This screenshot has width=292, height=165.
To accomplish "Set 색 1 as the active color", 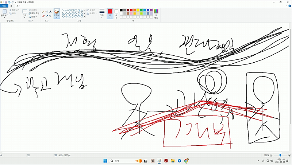I will pyautogui.click(x=110, y=13).
